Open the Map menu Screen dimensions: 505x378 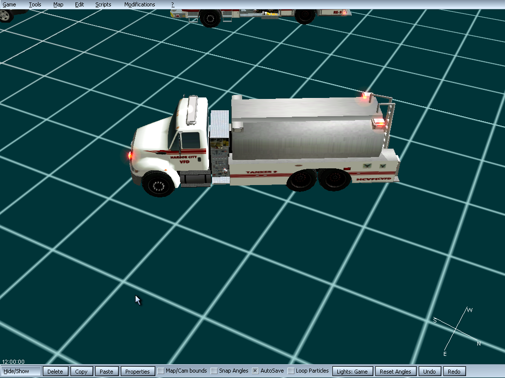pos(58,4)
